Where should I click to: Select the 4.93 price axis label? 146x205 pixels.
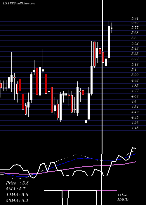click(x=135, y=81)
